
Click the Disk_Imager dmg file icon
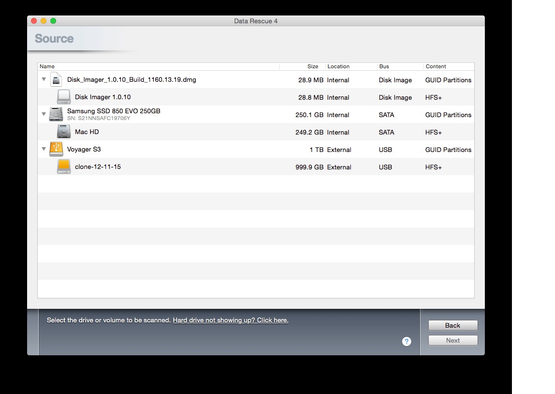tap(56, 80)
